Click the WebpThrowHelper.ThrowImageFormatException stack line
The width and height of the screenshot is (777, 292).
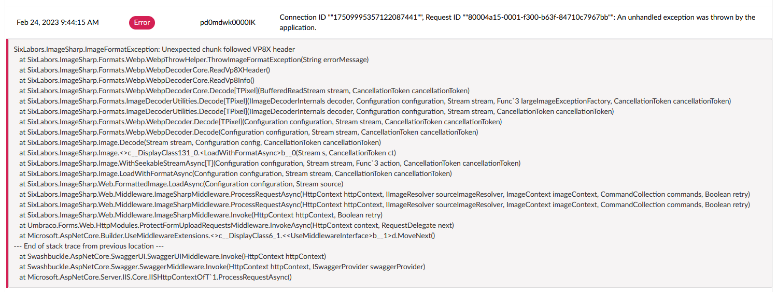[194, 60]
